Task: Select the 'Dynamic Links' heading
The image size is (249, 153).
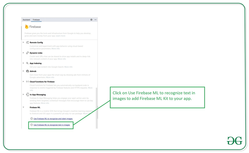Action: [36, 53]
